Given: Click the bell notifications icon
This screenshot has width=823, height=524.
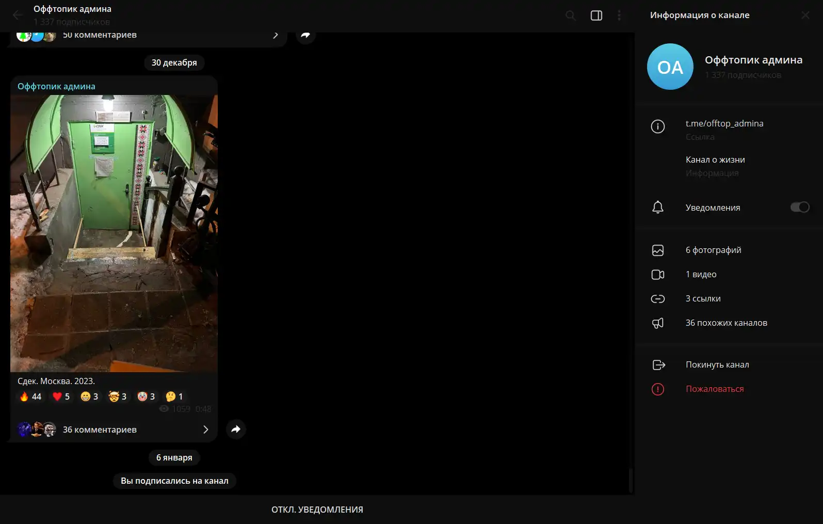Looking at the screenshot, I should click(658, 208).
